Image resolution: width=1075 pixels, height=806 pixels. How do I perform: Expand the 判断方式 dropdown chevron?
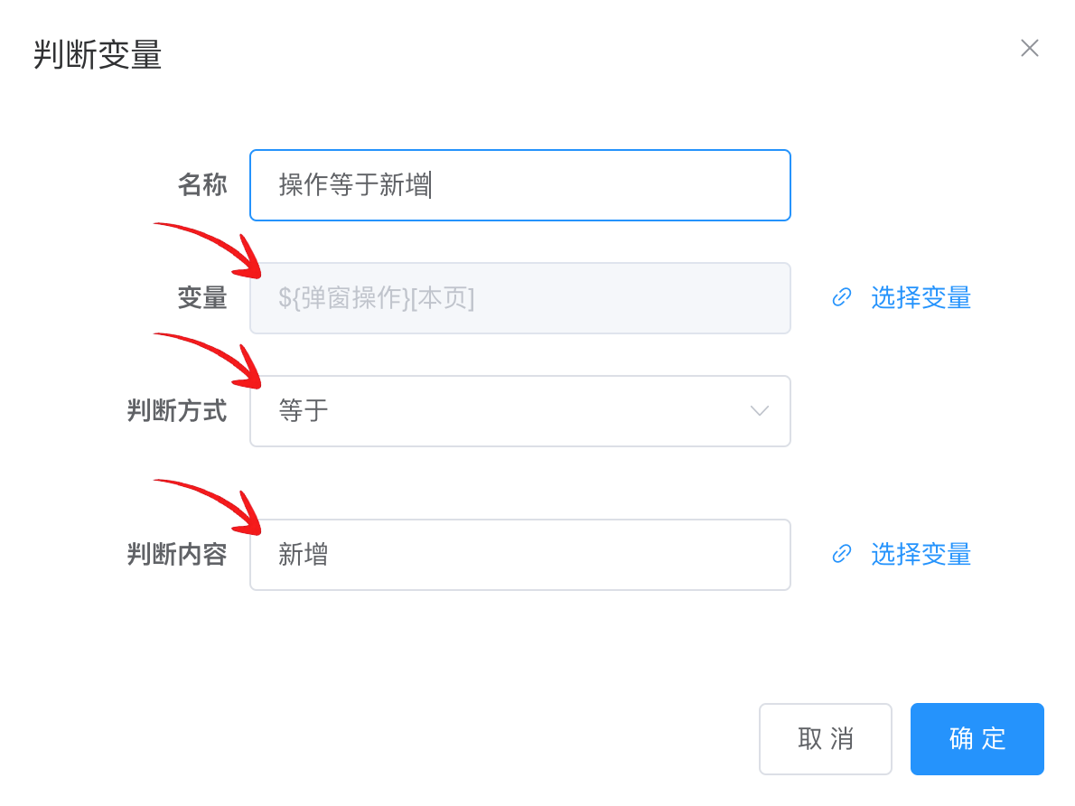point(759,411)
